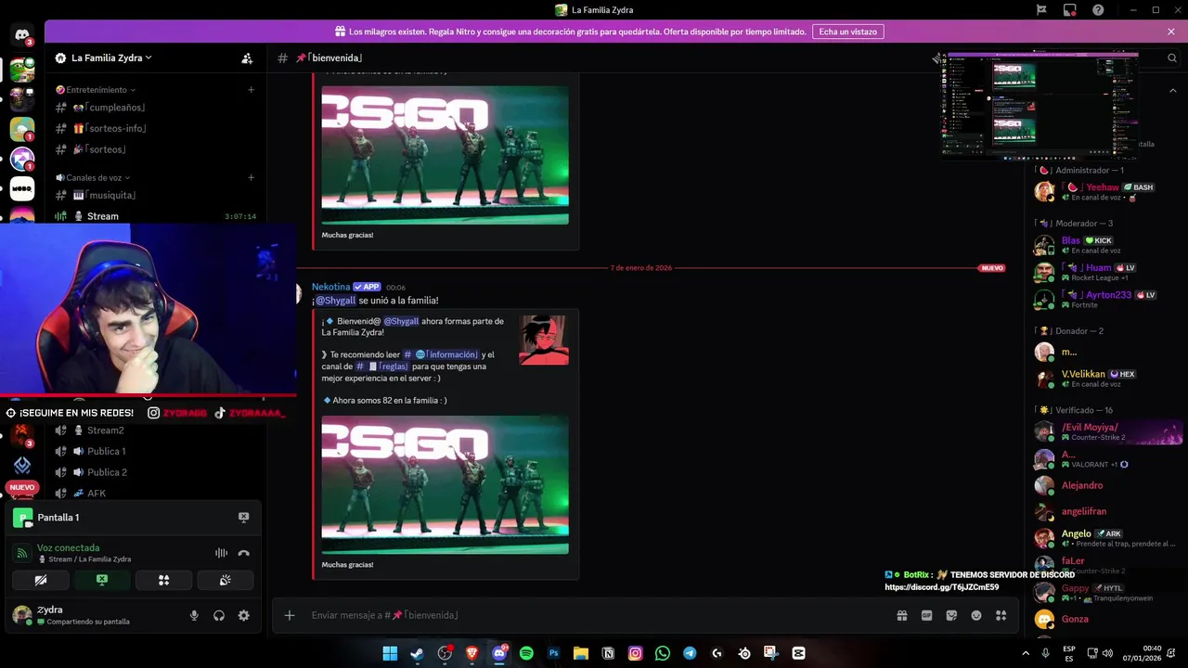Viewport: 1188px width, 668px height.
Task: Open the emoji picker
Action: (976, 615)
